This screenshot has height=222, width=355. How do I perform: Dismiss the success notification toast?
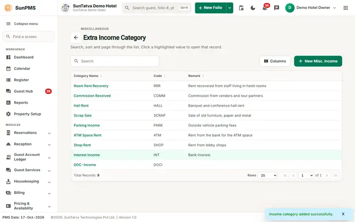(x=343, y=214)
